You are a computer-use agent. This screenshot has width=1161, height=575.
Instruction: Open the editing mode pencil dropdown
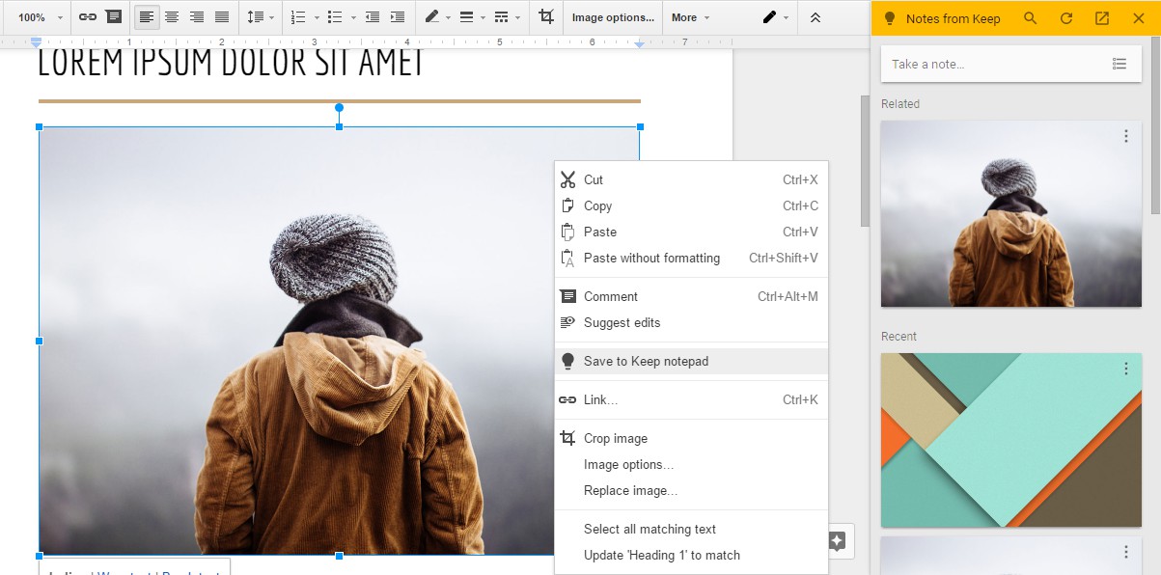pos(775,17)
